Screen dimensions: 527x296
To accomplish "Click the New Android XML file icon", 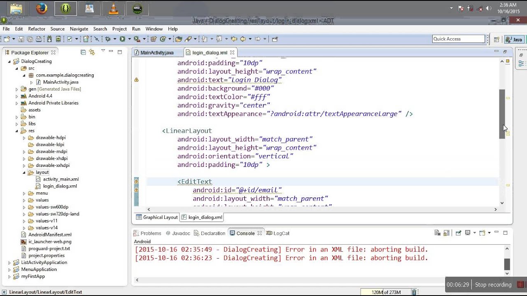I will (86, 39).
